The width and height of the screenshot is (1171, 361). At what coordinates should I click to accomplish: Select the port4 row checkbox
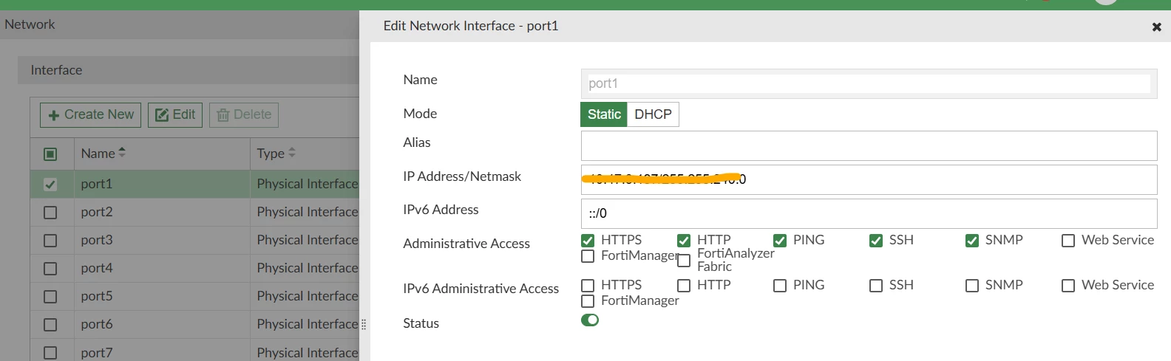pos(50,268)
